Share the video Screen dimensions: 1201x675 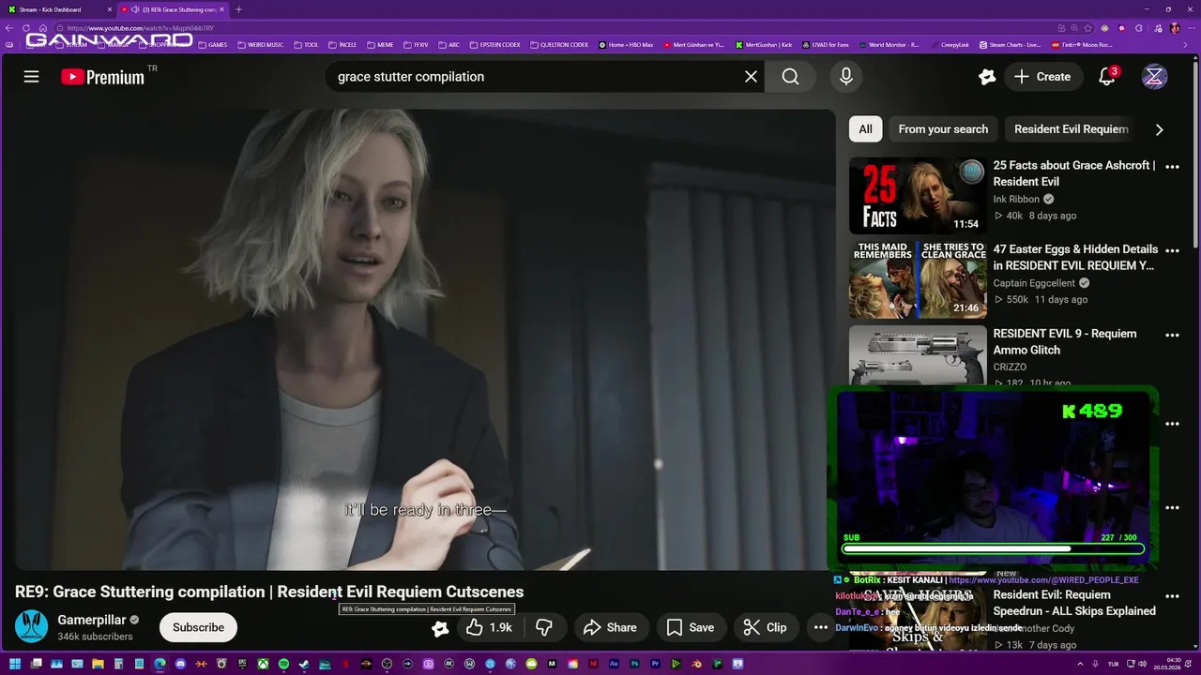point(610,627)
